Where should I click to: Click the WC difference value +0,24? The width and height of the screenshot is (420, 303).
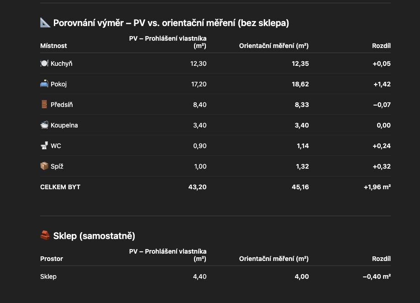pos(382,146)
